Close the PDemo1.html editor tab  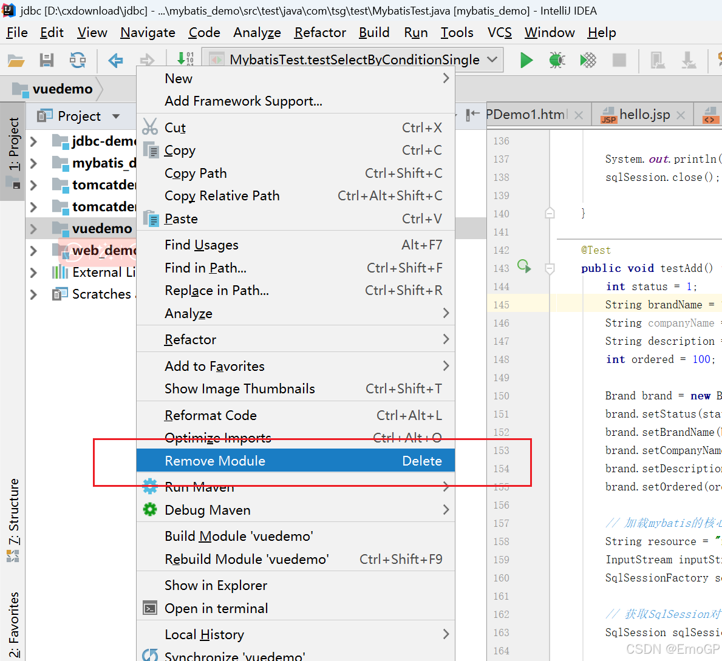coord(579,115)
